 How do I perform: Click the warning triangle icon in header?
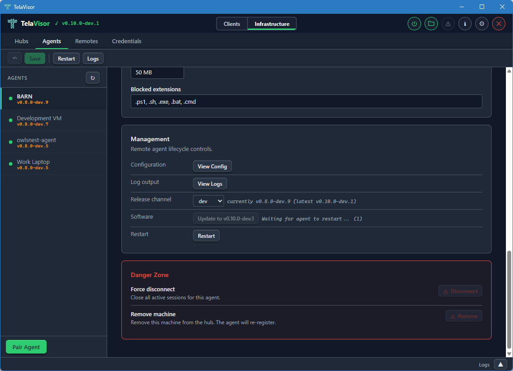point(448,24)
